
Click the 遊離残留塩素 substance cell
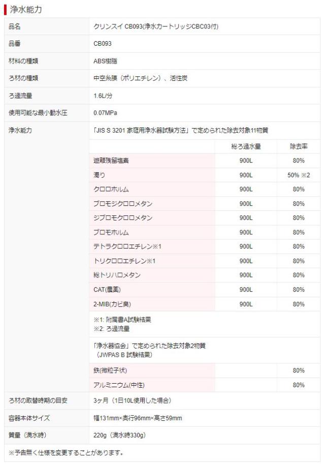point(111,161)
